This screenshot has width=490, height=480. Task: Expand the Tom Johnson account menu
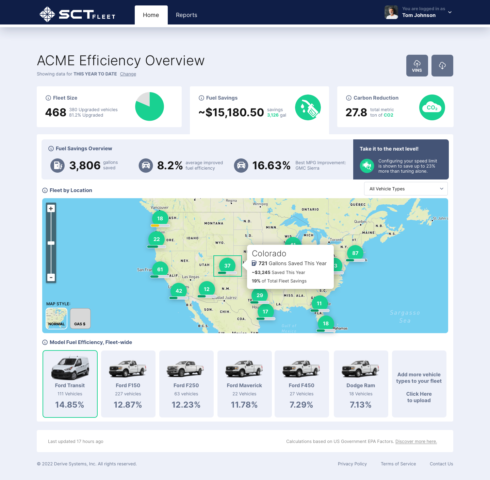coord(450,12)
